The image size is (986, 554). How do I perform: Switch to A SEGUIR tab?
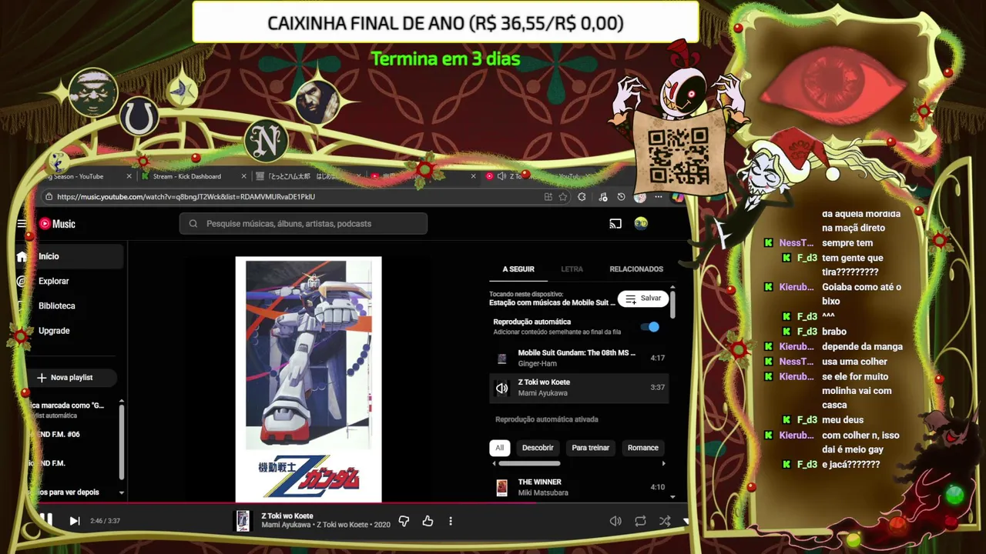click(x=518, y=269)
